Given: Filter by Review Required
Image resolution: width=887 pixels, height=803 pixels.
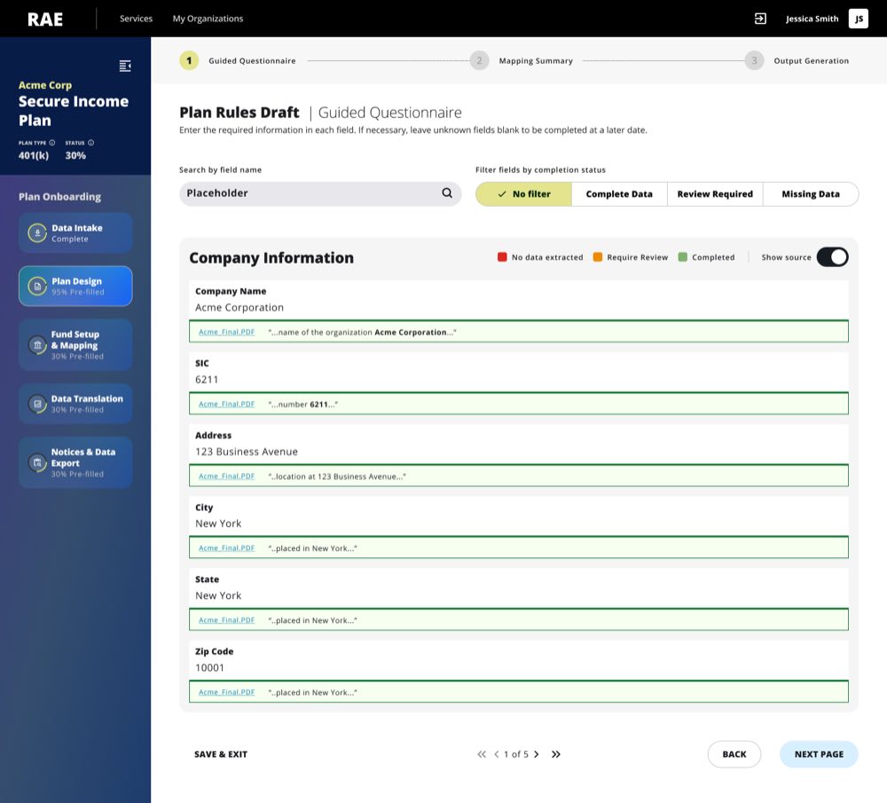Looking at the screenshot, I should (x=715, y=194).
